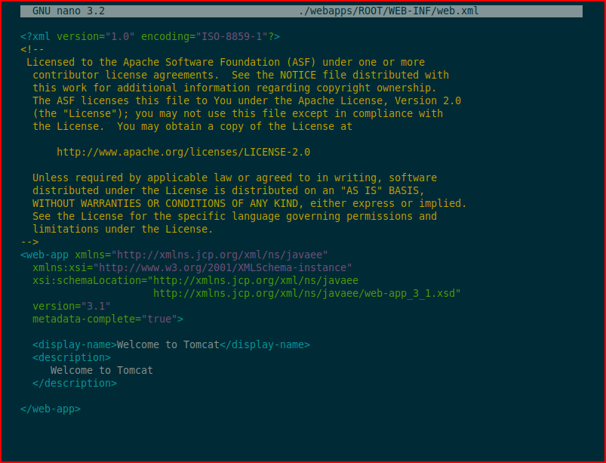Image resolution: width=606 pixels, height=463 pixels.
Task: Click the Apache LICENSE-2.0 URL
Action: pyautogui.click(x=183, y=152)
